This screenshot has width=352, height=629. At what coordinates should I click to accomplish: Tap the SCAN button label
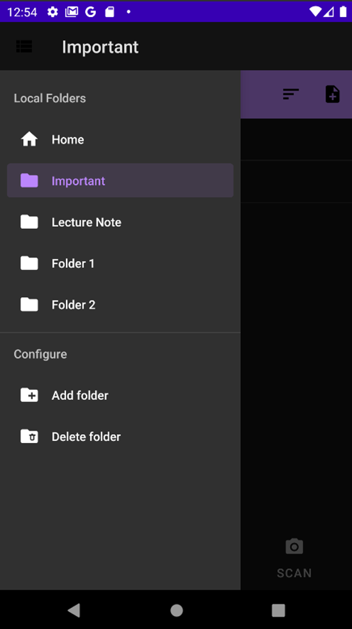coord(294,573)
